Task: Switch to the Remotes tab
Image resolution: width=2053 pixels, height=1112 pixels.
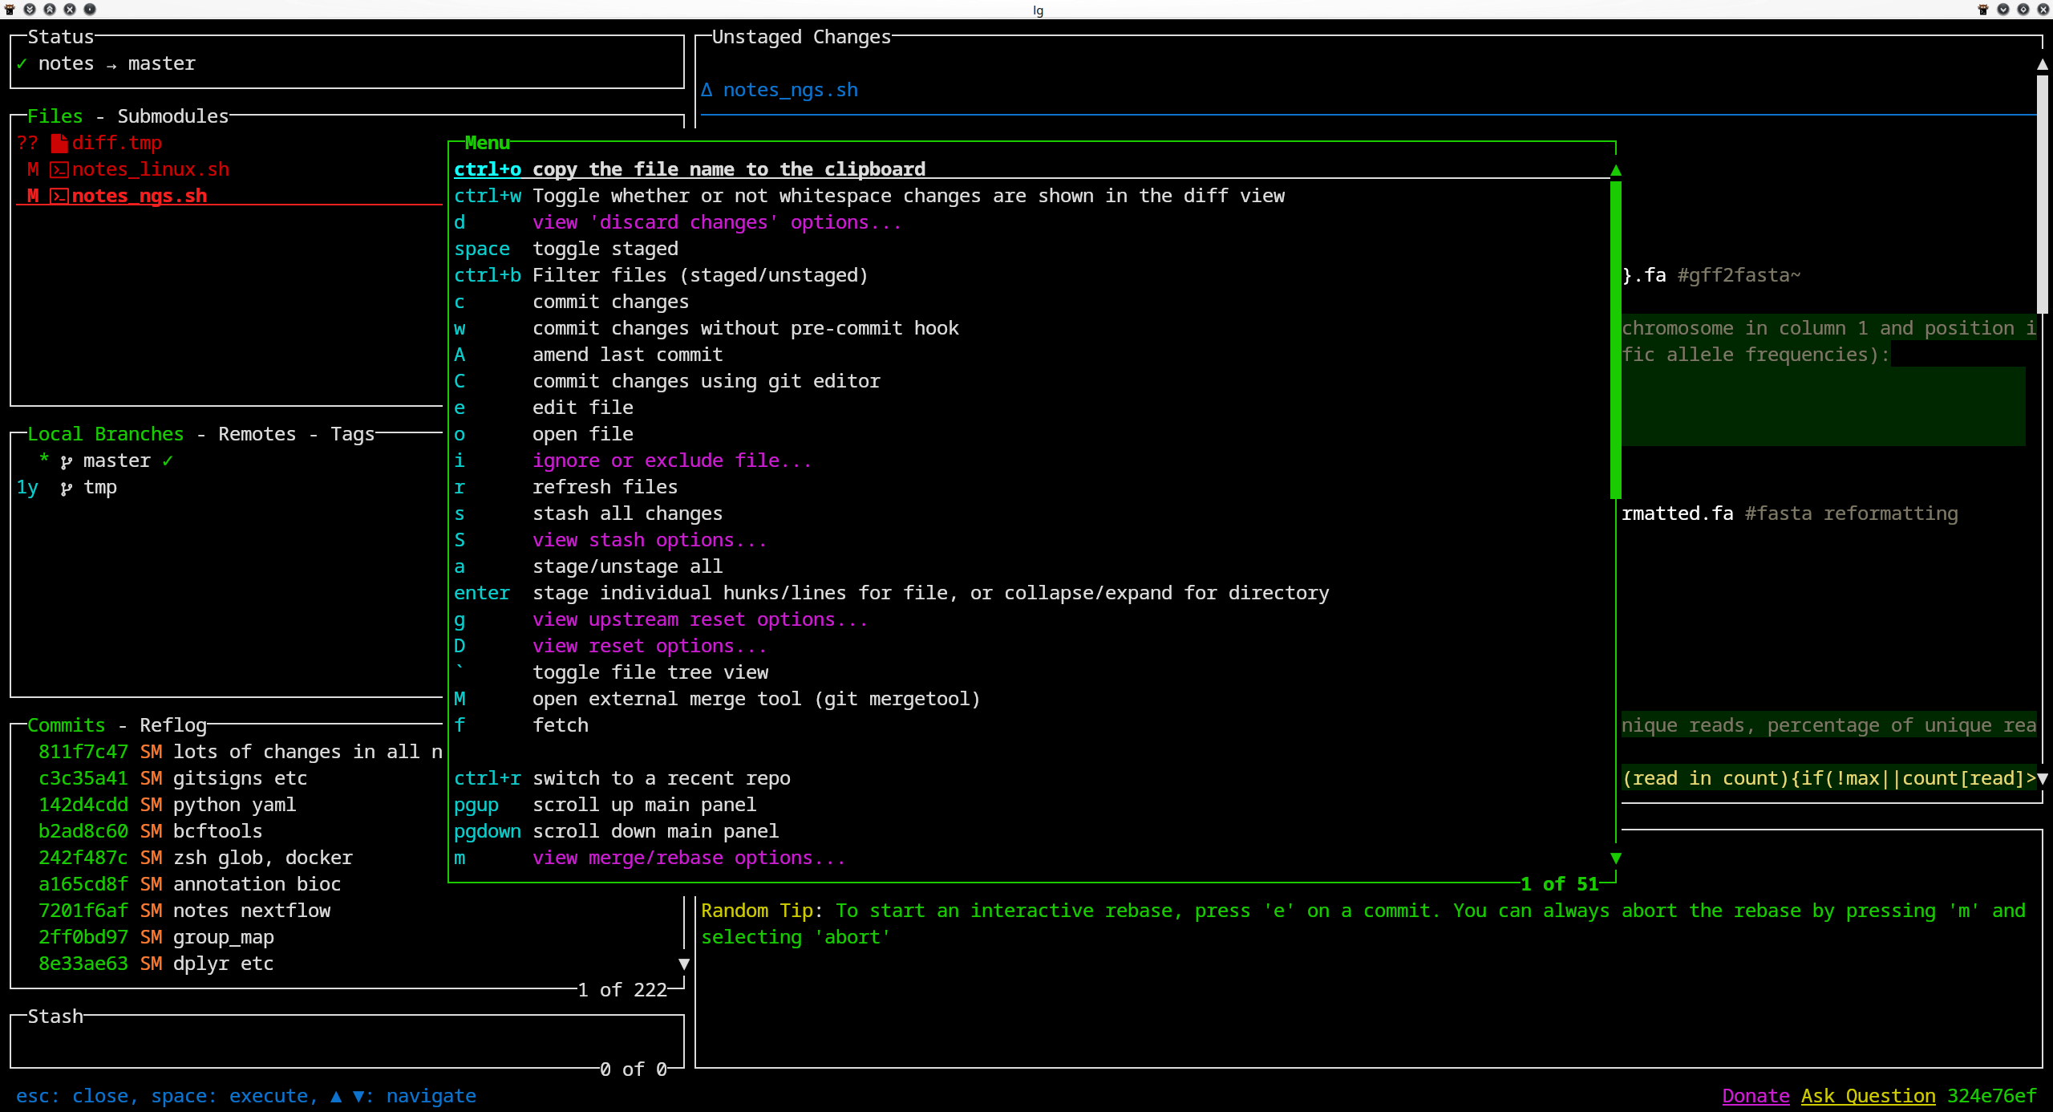Action: coord(257,435)
